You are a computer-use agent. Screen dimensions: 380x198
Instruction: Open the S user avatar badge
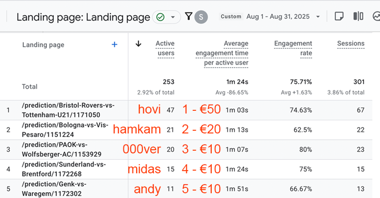[201, 17]
